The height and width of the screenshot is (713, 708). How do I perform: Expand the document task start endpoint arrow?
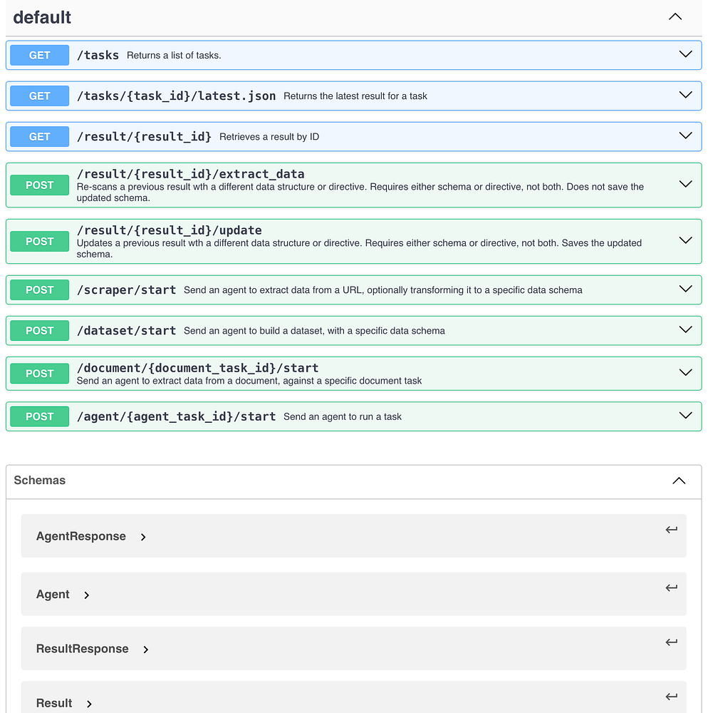685,373
